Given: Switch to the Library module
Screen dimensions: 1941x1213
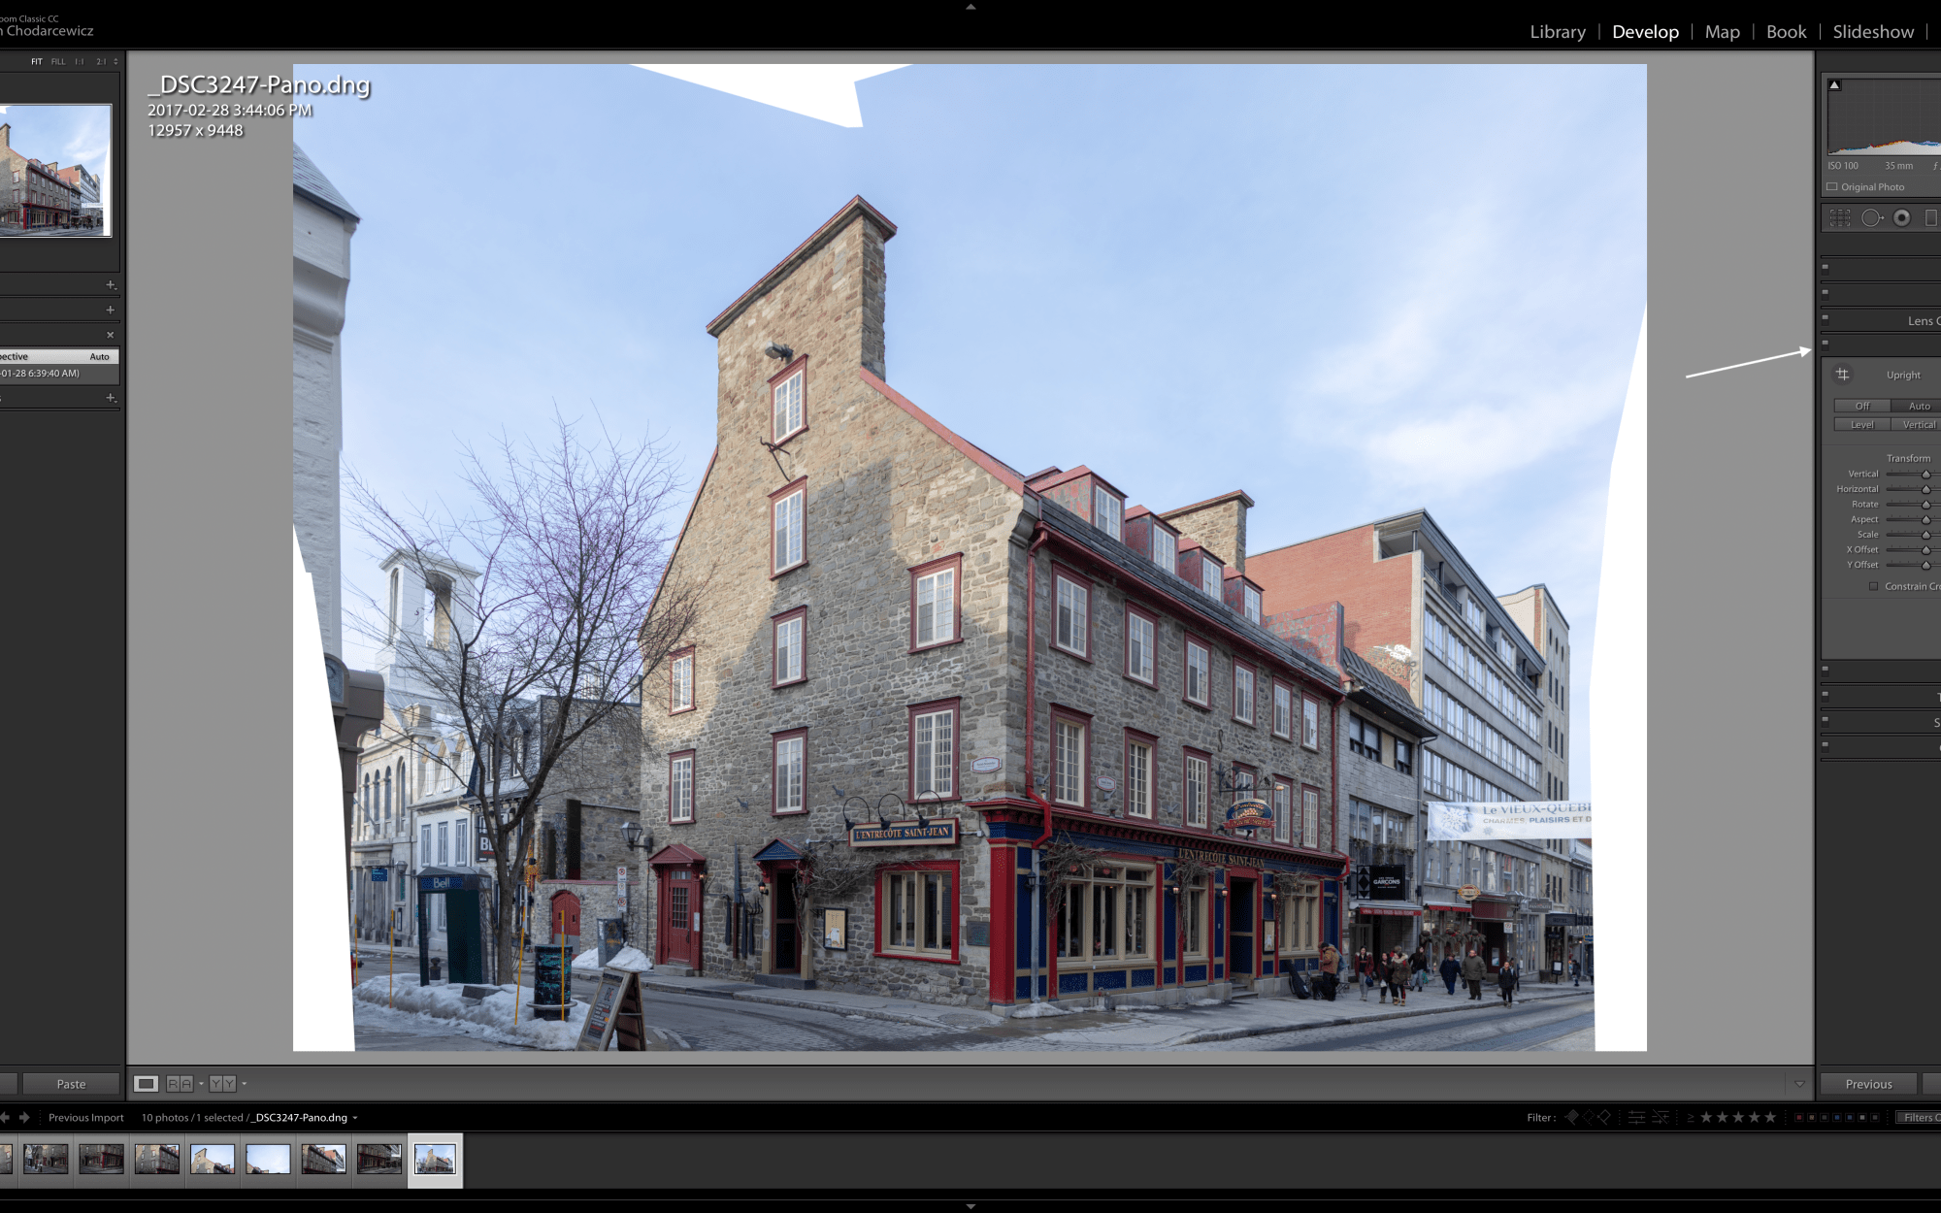Looking at the screenshot, I should tap(1557, 32).
